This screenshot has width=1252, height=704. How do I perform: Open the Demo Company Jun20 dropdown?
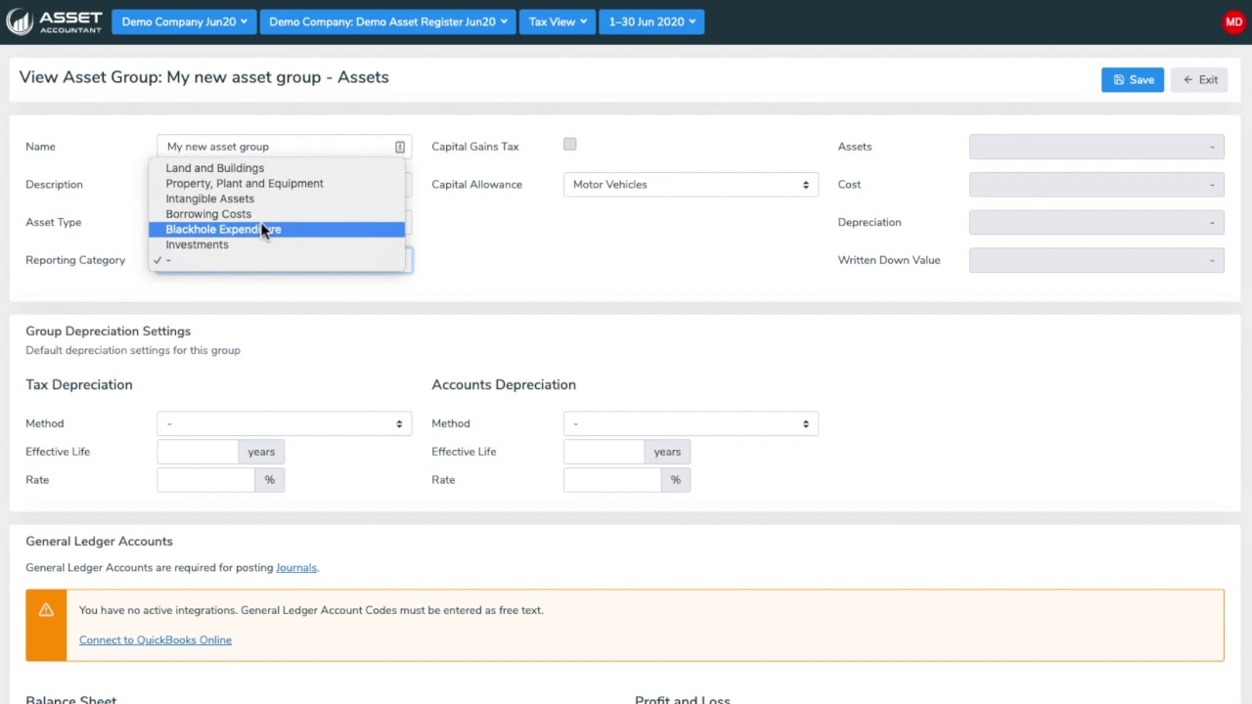(x=184, y=22)
